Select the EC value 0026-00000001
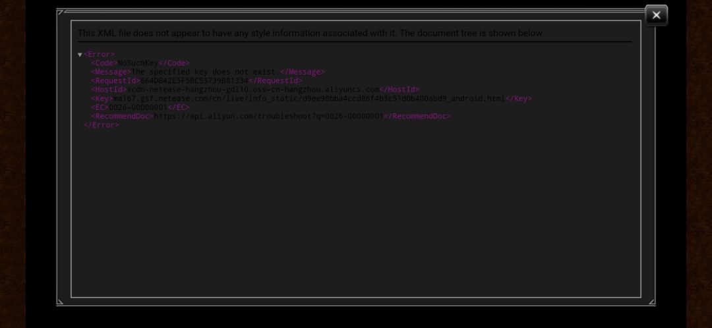This screenshot has height=328, width=712. coord(138,107)
